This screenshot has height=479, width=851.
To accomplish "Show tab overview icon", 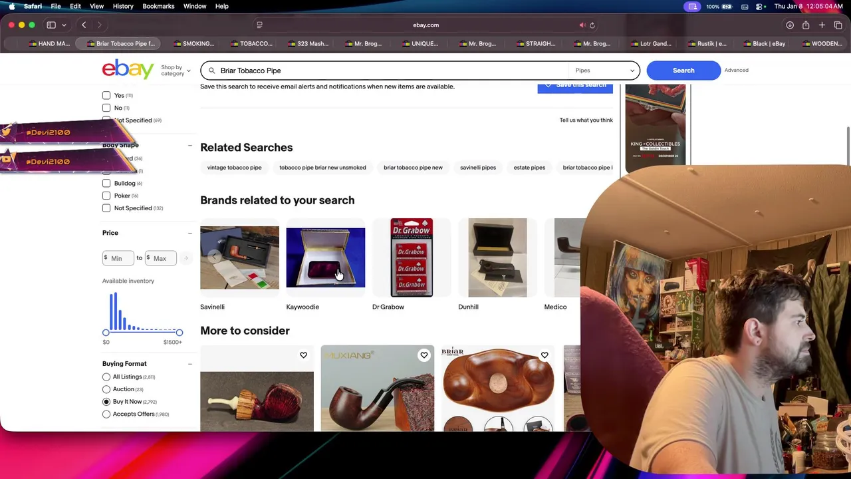I will pos(838,25).
